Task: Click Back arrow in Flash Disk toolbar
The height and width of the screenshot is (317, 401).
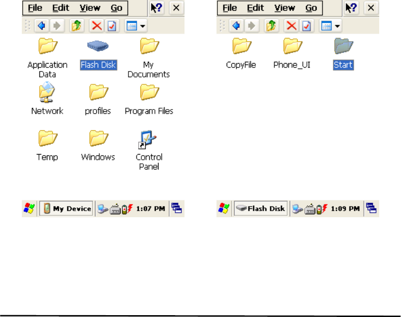Action: click(x=236, y=26)
